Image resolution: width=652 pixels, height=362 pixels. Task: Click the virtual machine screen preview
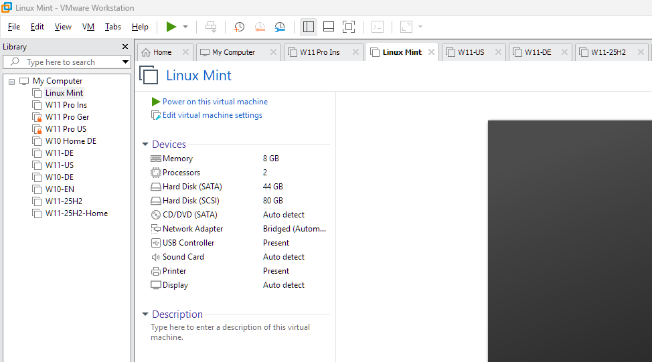click(x=570, y=241)
